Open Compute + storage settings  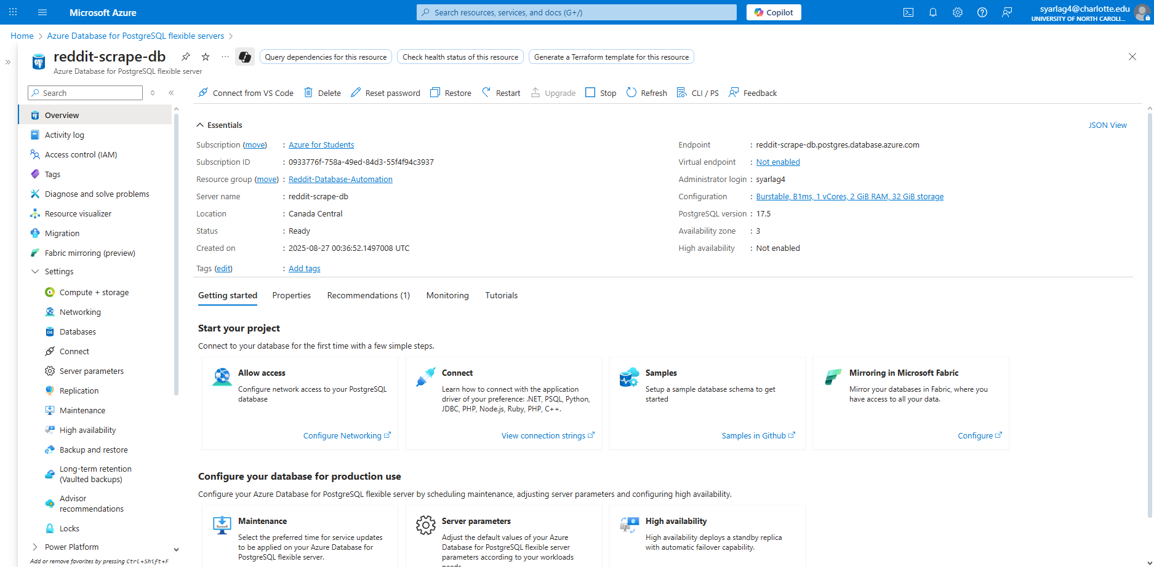(x=94, y=292)
